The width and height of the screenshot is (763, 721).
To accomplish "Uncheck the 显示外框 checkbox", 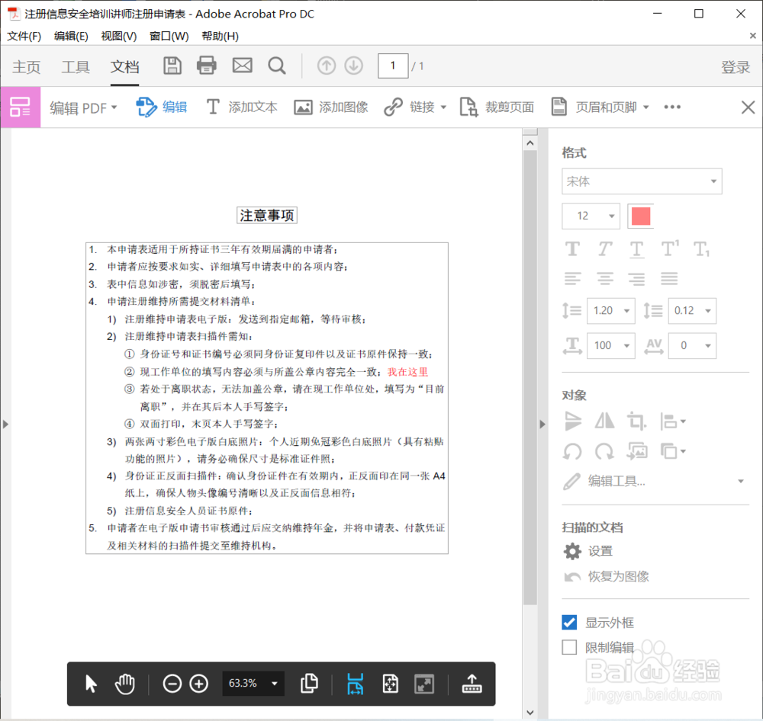I will click(x=568, y=622).
